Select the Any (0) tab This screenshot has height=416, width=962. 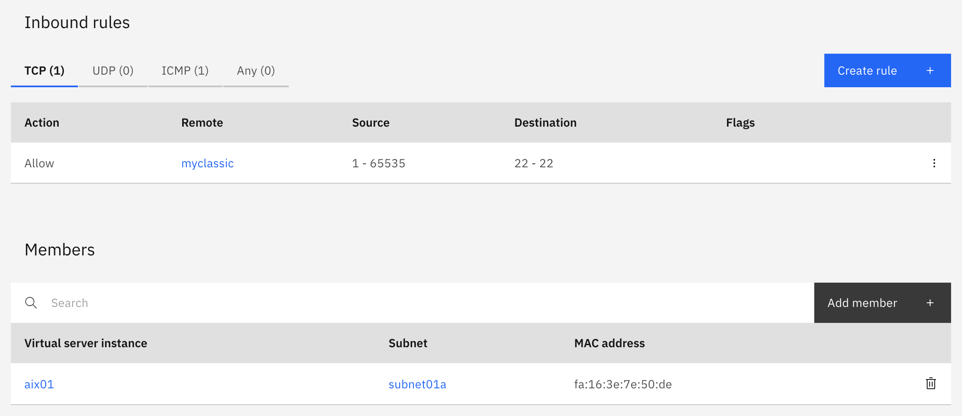(x=256, y=70)
